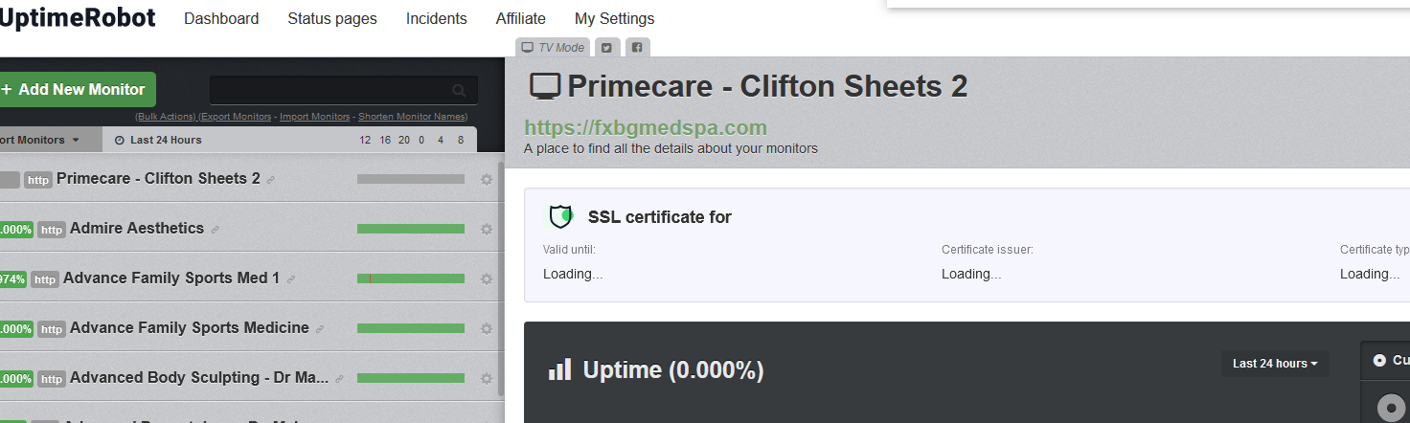Click the Twitter share icon
Screen dimensions: 1410x423
coord(606,47)
